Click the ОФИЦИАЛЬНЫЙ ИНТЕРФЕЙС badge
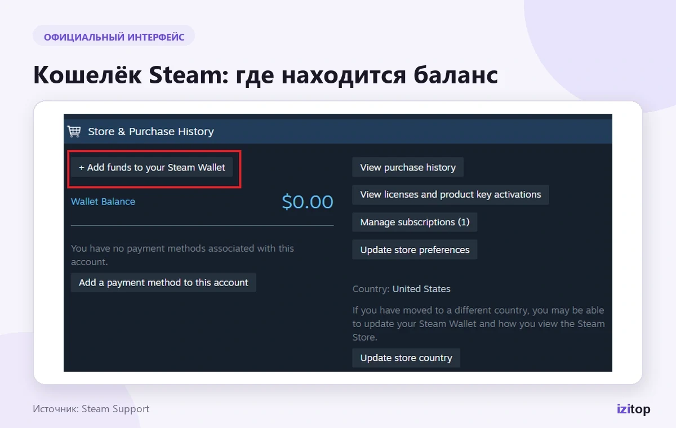Image resolution: width=676 pixels, height=428 pixels. tap(114, 35)
